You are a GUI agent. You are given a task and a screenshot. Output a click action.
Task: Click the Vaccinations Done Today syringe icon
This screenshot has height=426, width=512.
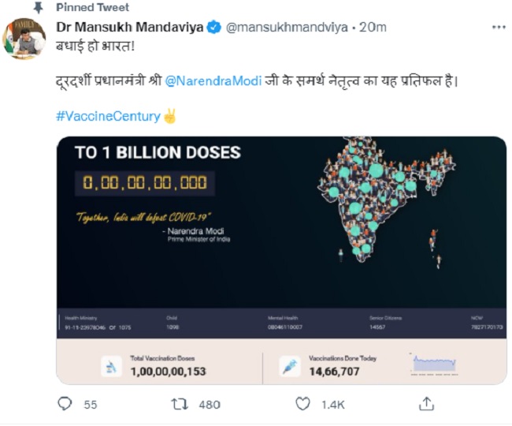(x=290, y=366)
